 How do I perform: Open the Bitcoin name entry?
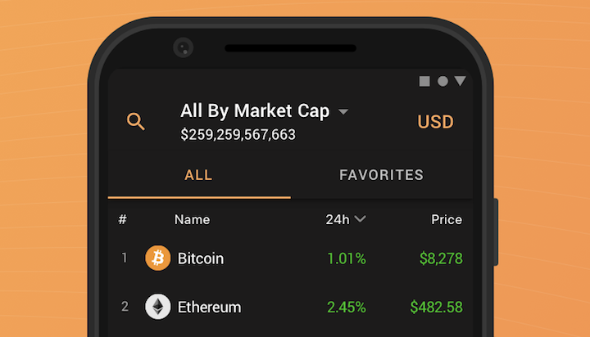coord(201,258)
